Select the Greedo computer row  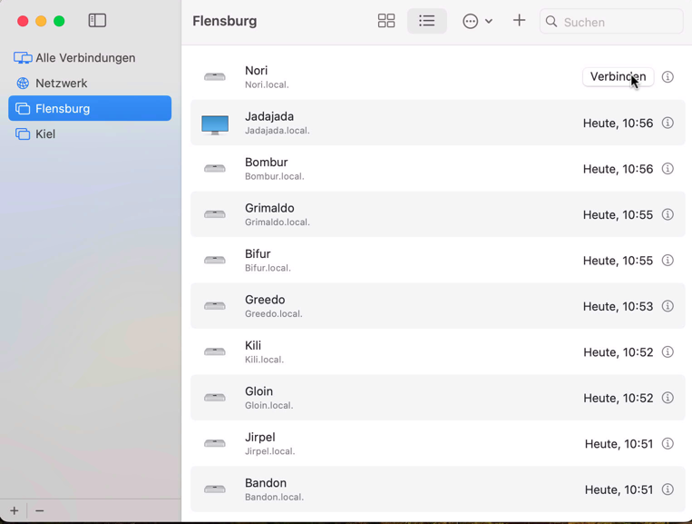point(408,306)
